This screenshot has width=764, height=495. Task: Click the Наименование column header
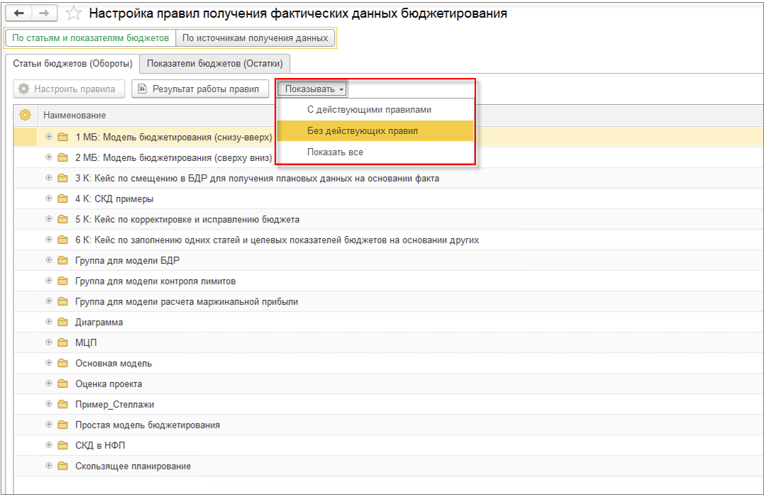coord(74,116)
